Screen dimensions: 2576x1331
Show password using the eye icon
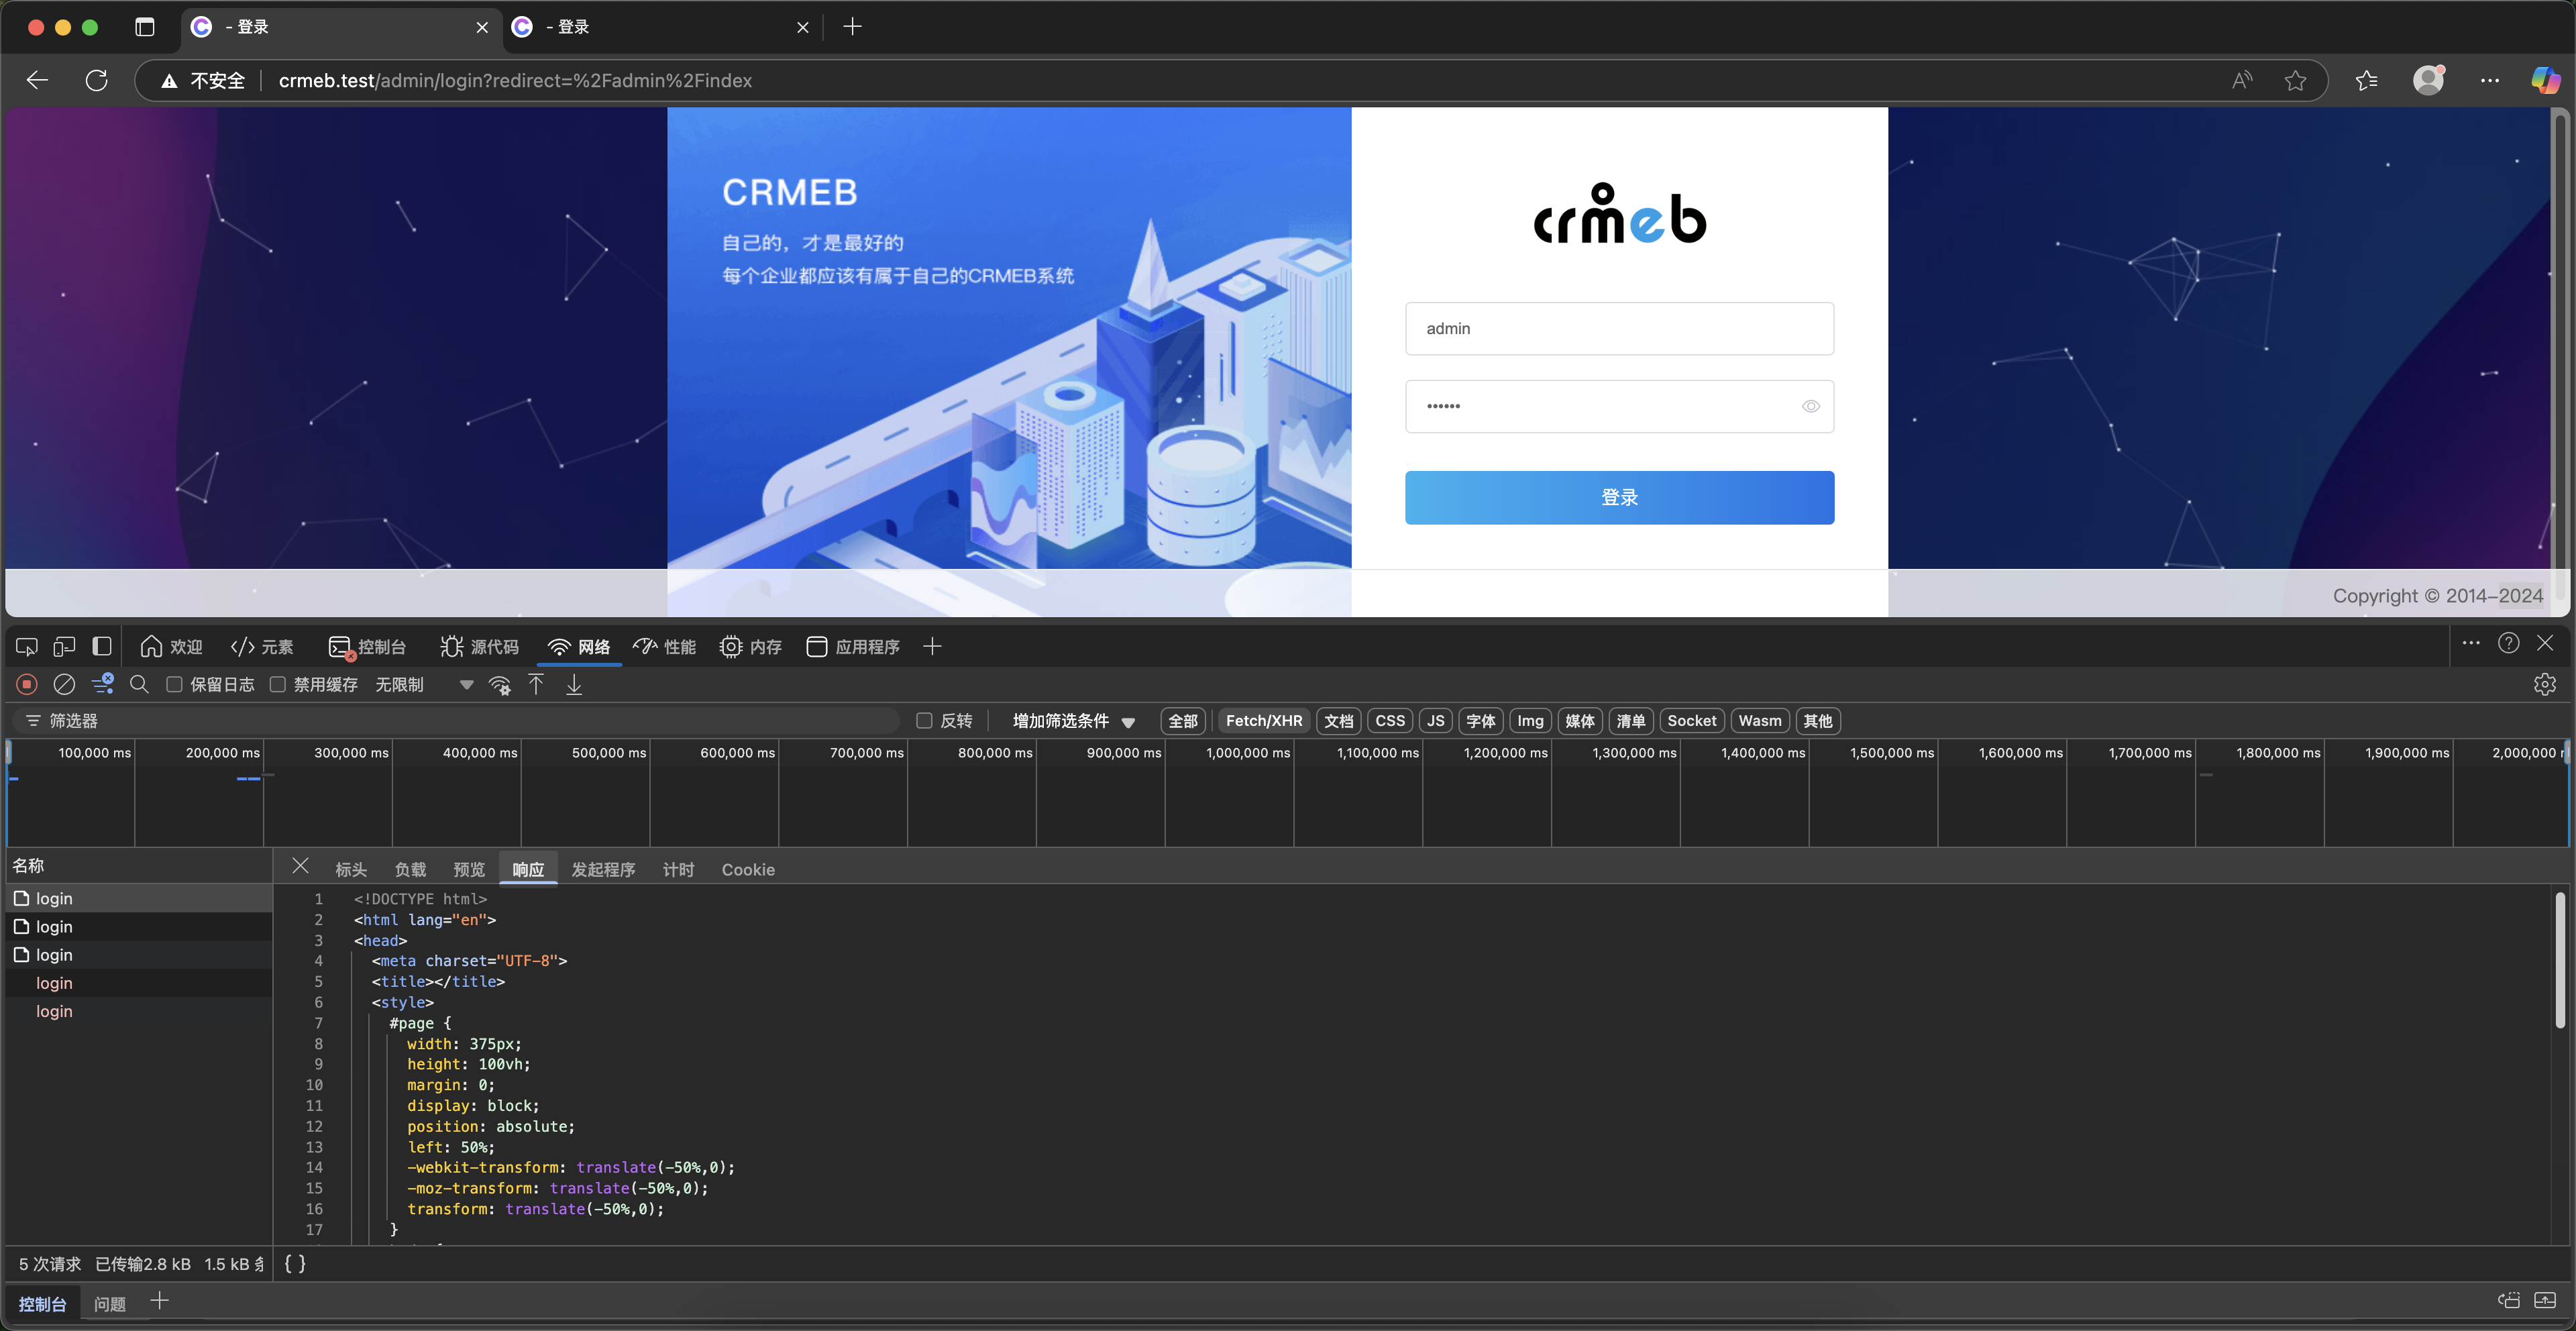1810,406
